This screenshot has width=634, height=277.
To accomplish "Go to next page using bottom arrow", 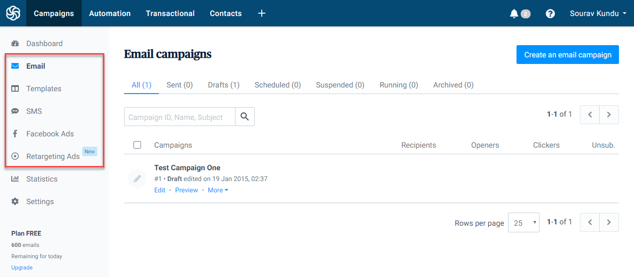I will (x=609, y=222).
